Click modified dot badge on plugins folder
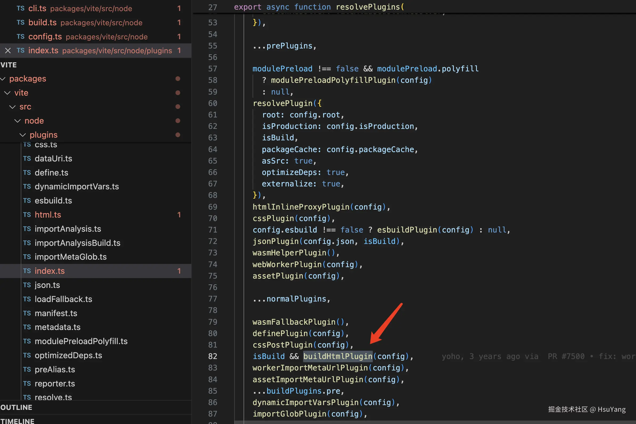This screenshot has height=424, width=636. [x=178, y=135]
